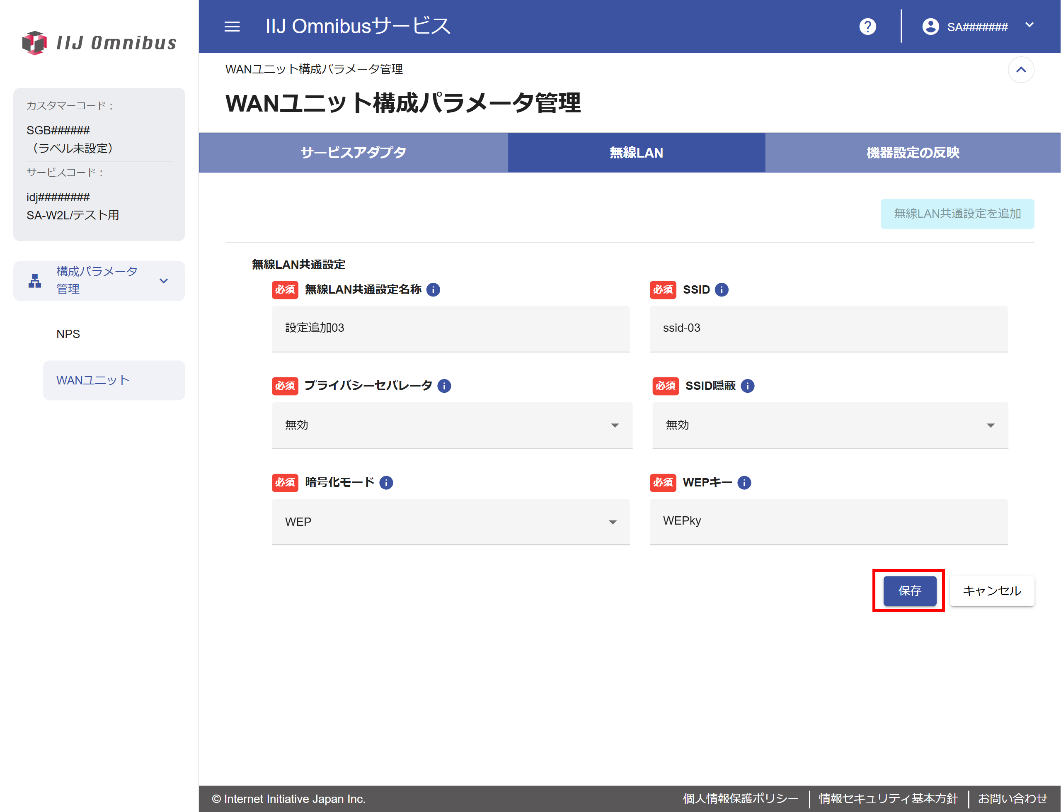The height and width of the screenshot is (812, 1061).
Task: Show info icon for WEPキー
Action: click(744, 482)
